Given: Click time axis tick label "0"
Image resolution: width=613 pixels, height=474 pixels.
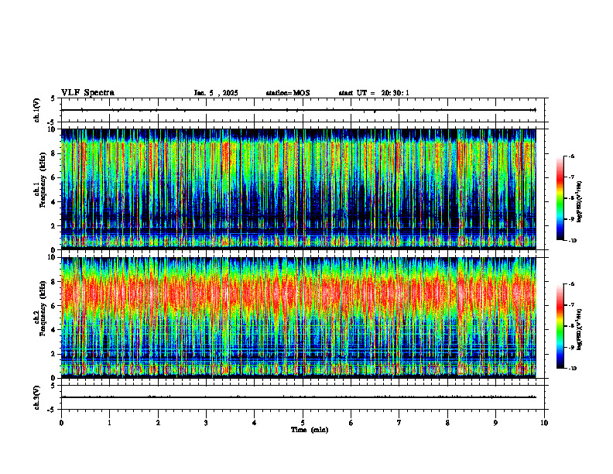Looking at the screenshot, I should (x=61, y=423).
